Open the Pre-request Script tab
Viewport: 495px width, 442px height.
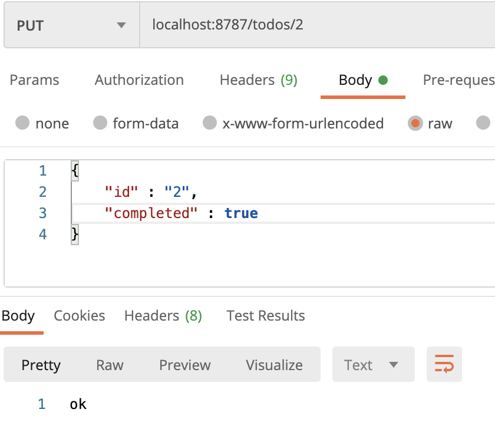click(459, 80)
